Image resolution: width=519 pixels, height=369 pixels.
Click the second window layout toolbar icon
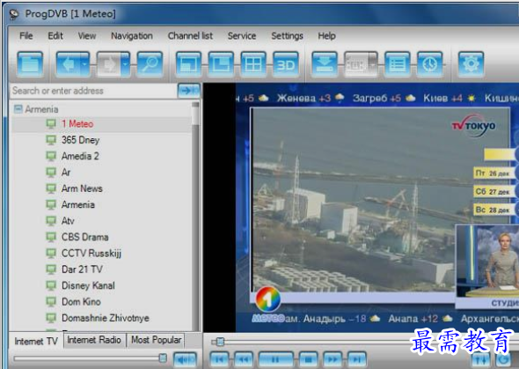pos(221,64)
